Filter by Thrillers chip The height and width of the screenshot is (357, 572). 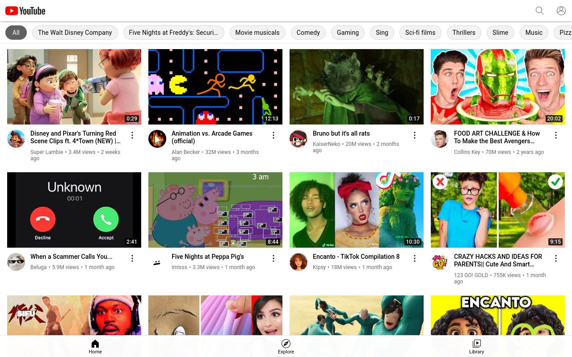464,33
